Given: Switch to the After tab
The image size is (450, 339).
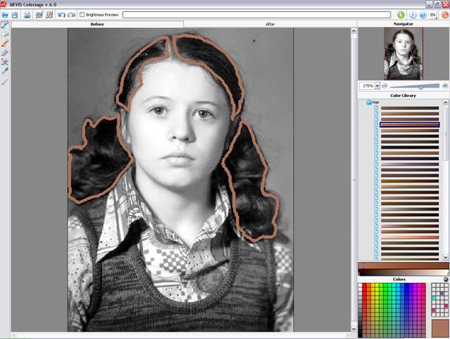Looking at the screenshot, I should pos(270,24).
